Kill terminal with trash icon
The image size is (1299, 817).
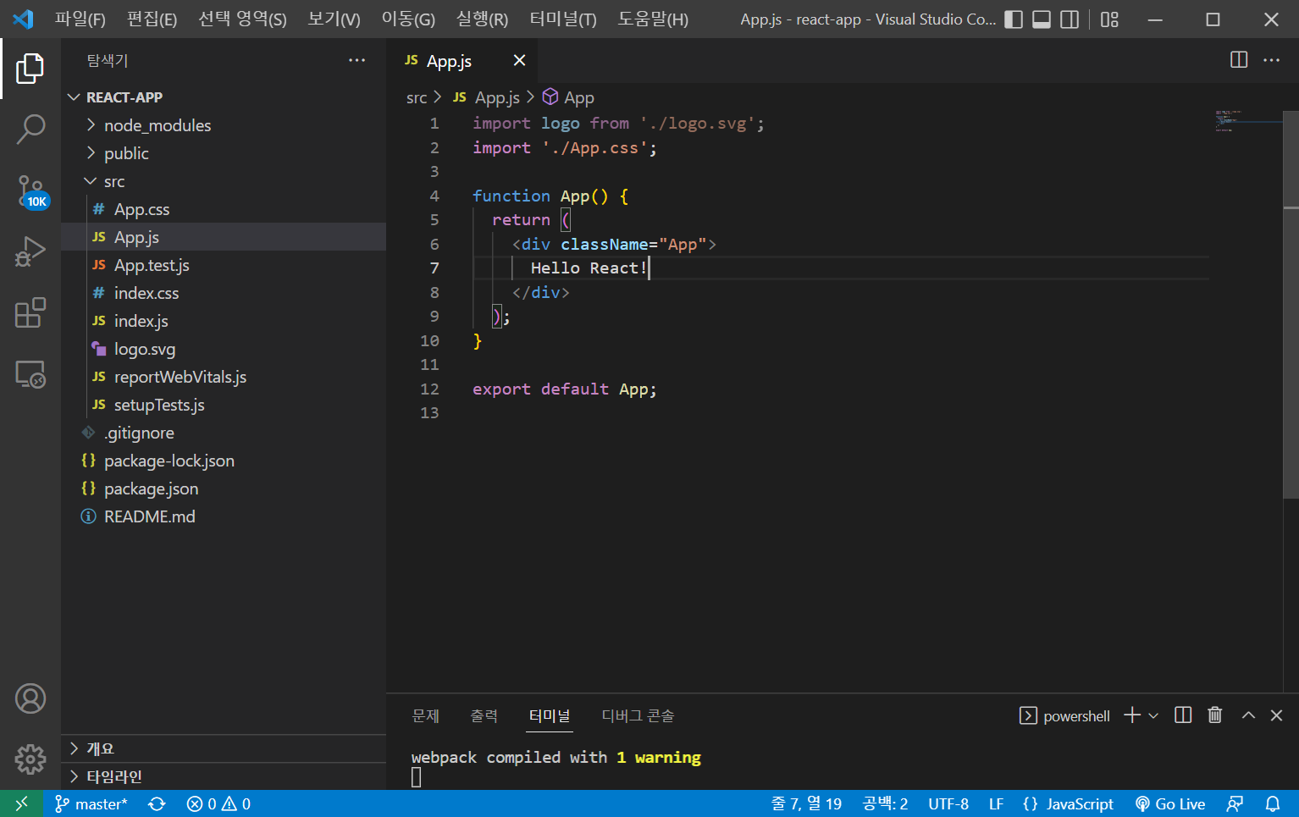[x=1214, y=715]
